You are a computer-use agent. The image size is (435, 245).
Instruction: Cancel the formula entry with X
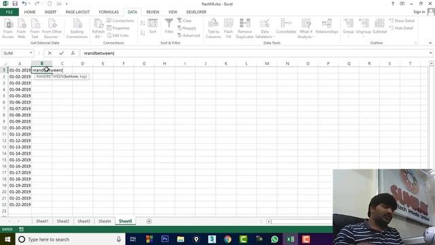click(50, 53)
